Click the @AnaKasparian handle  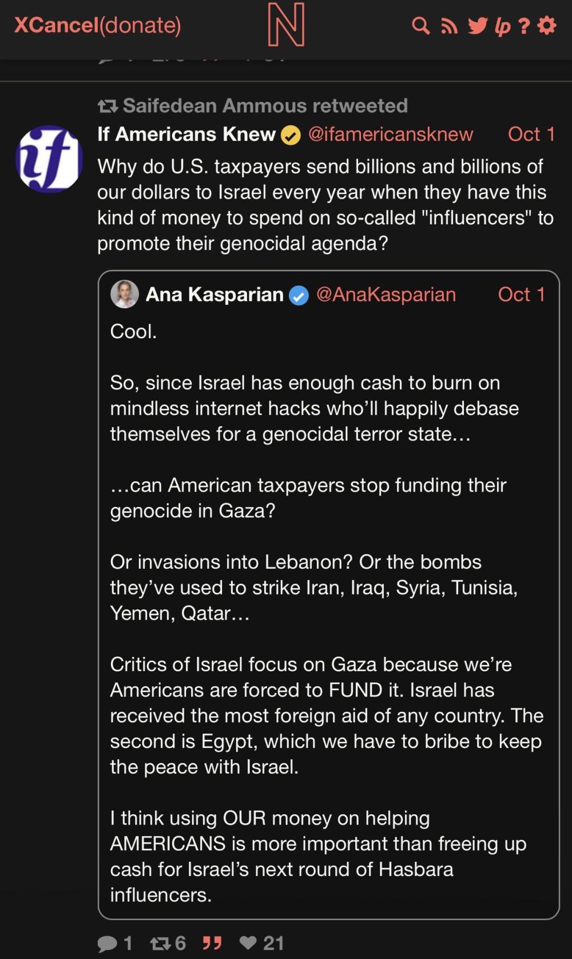click(386, 294)
